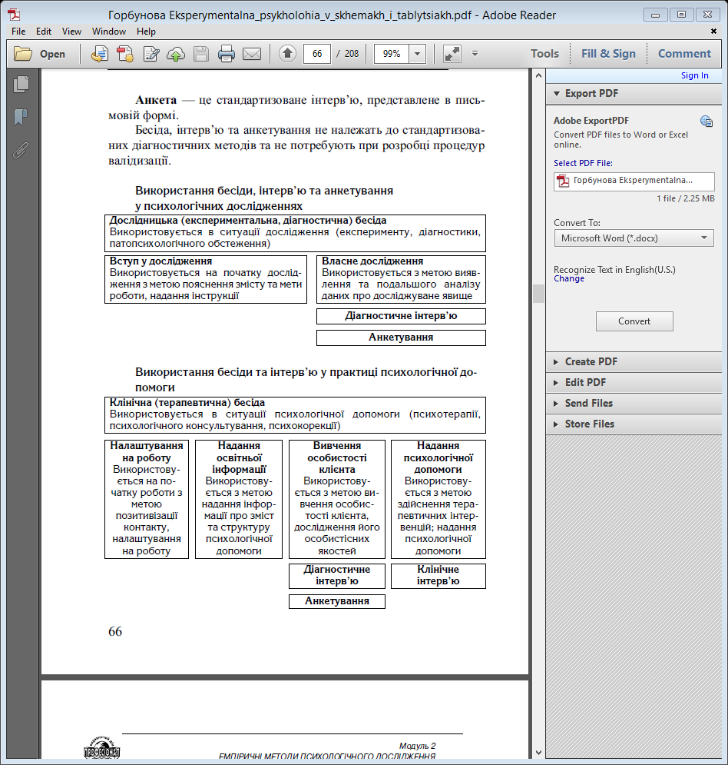This screenshot has width=728, height=765.
Task: Open the page thumbnails panel
Action: pyautogui.click(x=21, y=85)
